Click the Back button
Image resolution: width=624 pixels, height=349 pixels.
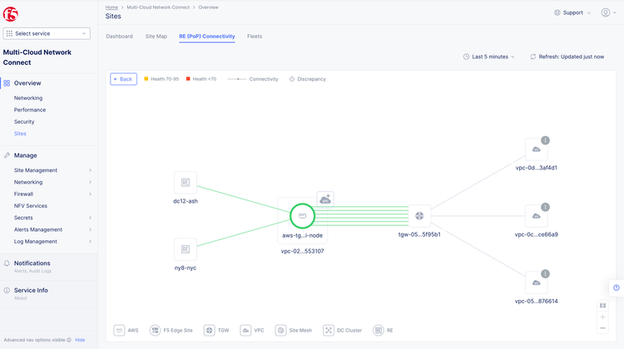[123, 79]
